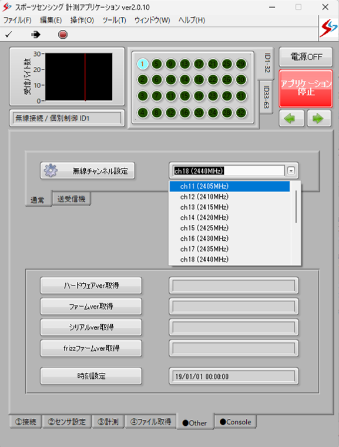This screenshot has width=339, height=447.
Task: Select the 通常 tab
Action: point(38,200)
